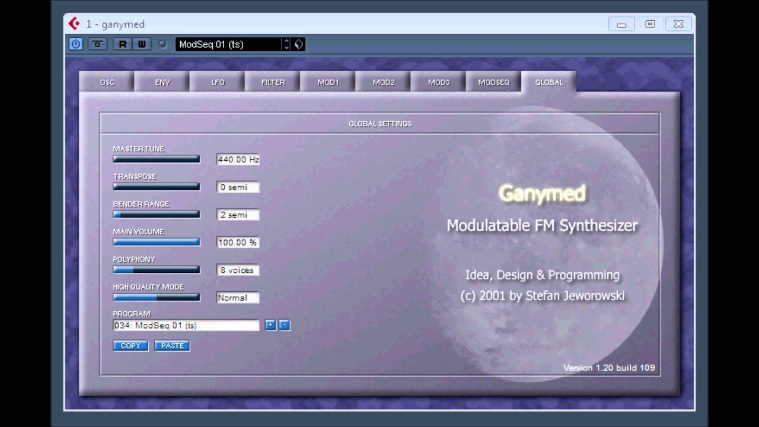Switch to the OSC tab
The height and width of the screenshot is (427, 759).
(107, 82)
